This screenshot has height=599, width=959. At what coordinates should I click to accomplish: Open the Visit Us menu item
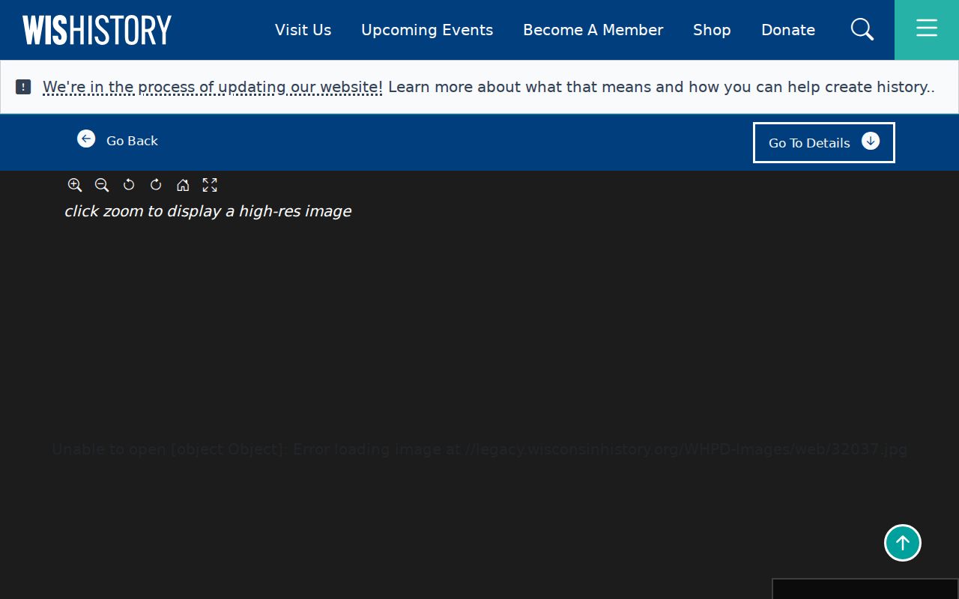coord(303,30)
